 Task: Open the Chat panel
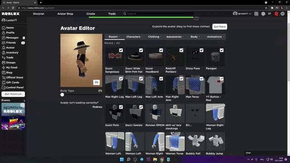pos(266,153)
